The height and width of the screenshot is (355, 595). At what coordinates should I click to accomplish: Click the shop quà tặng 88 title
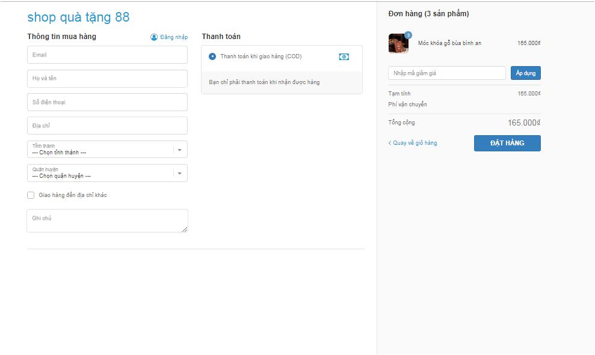pyautogui.click(x=78, y=17)
